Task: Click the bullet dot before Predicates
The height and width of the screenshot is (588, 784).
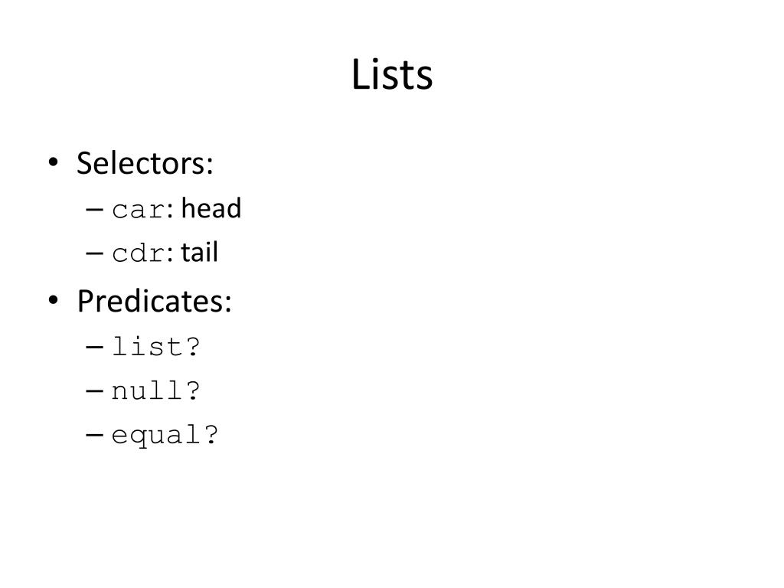Action: coord(53,300)
